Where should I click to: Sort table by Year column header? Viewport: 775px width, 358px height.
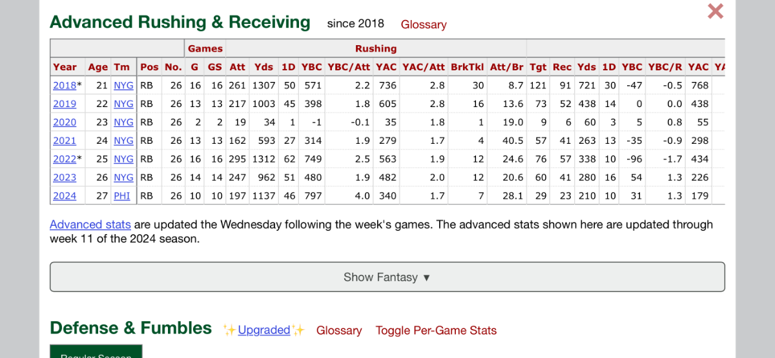click(65, 67)
